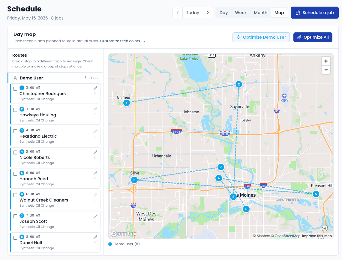Viewport: 342px width, 260px height.
Task: Open the Mapbox attribution link
Action: tap(261, 236)
